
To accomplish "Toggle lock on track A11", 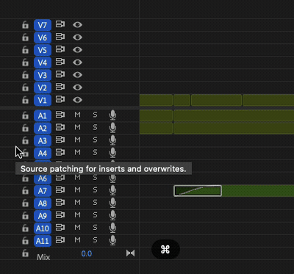I will point(25,241).
